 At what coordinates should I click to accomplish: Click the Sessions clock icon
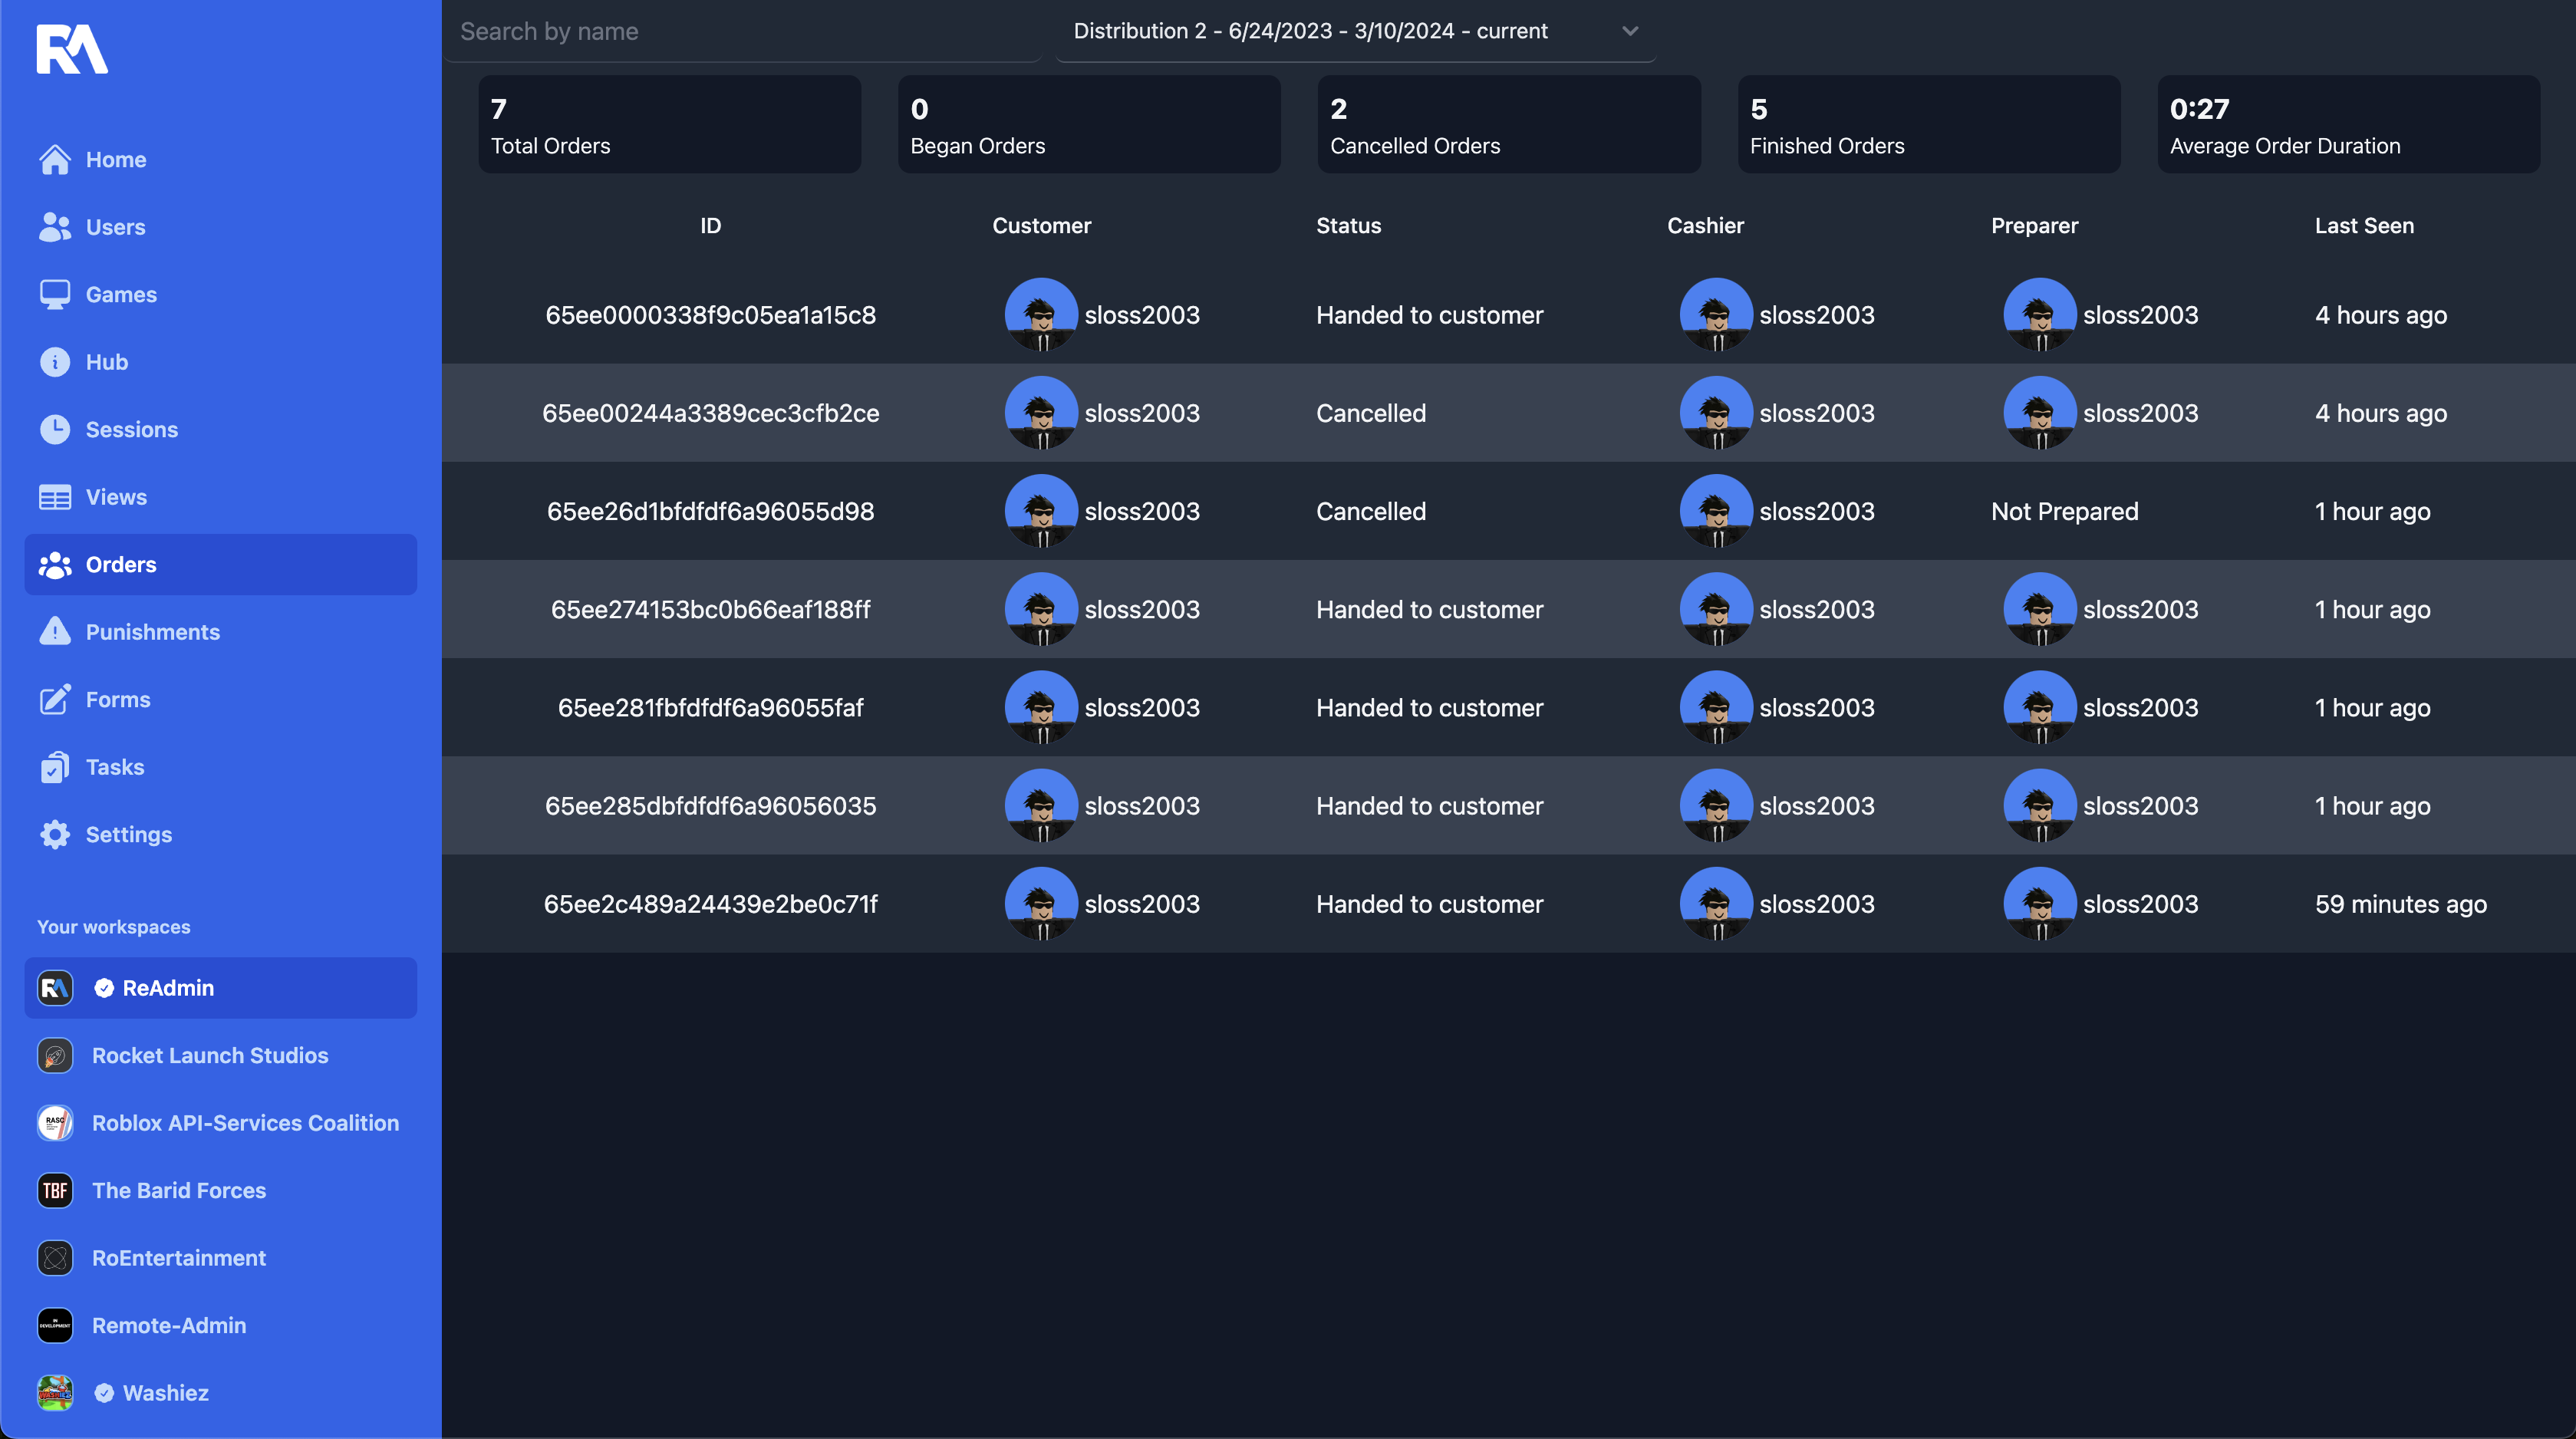pyautogui.click(x=54, y=430)
